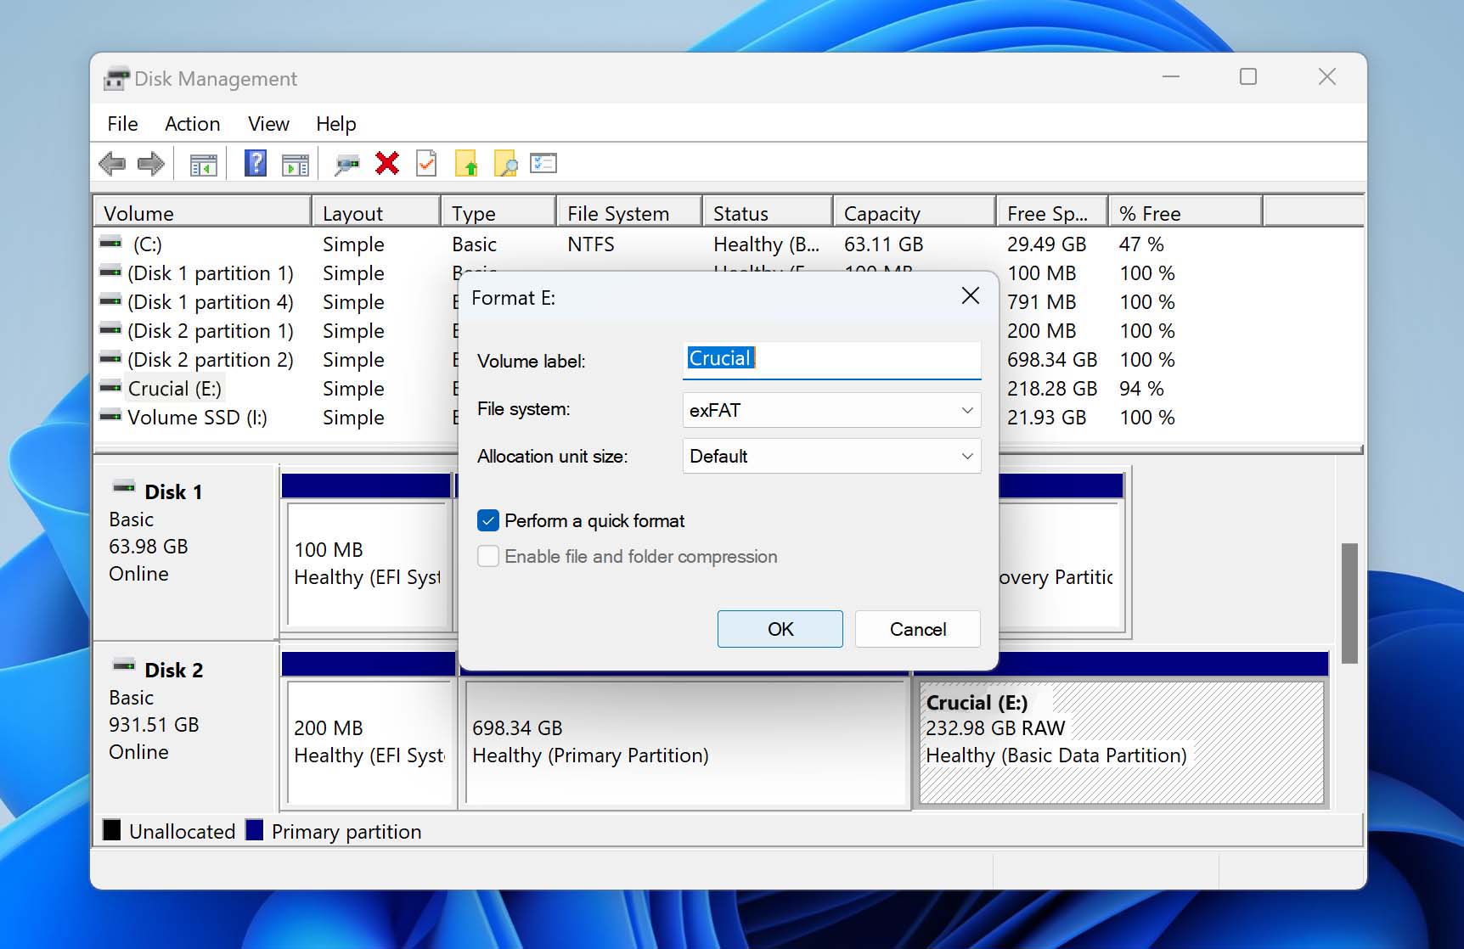Image resolution: width=1464 pixels, height=949 pixels.
Task: Click the blue Primary partition legend swatch
Action: tap(254, 829)
